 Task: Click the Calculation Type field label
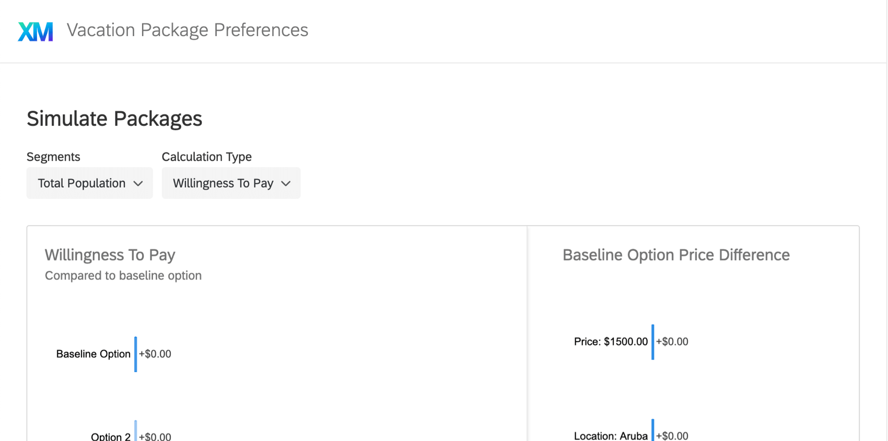(206, 157)
